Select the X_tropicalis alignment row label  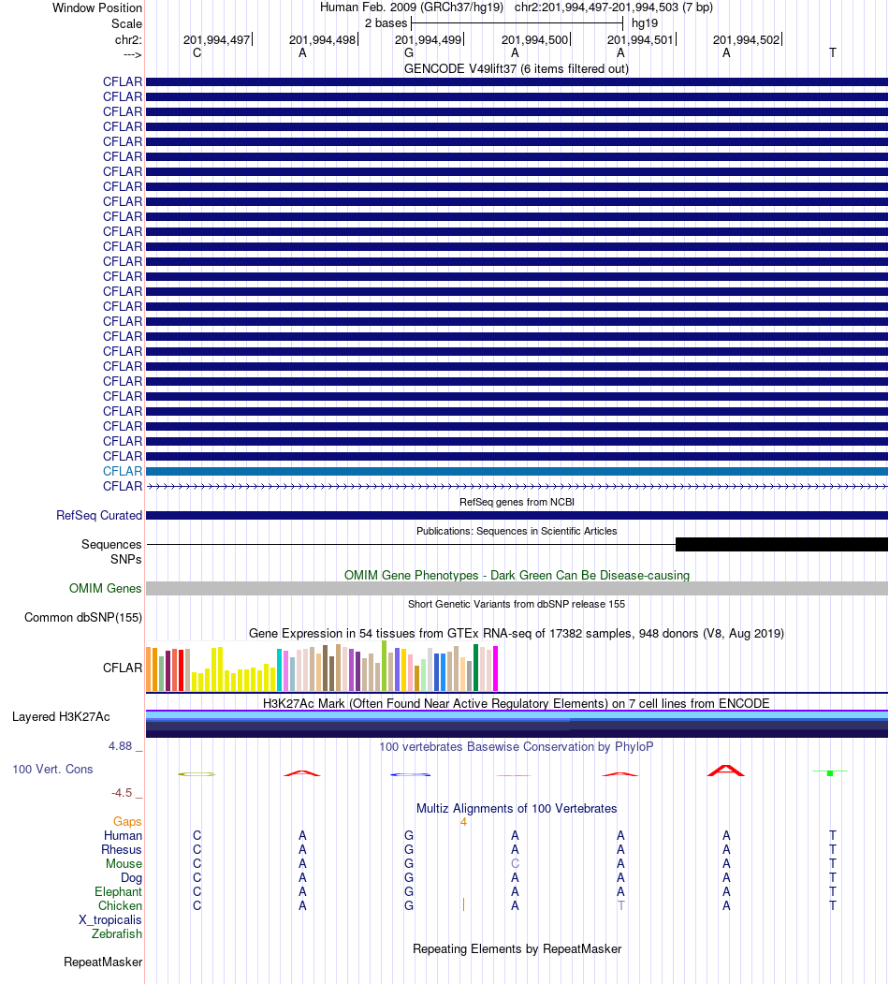[110, 920]
